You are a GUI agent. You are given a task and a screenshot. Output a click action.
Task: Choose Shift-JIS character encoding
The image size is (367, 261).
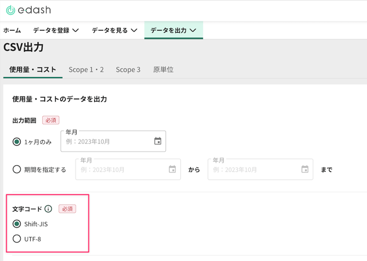pyautogui.click(x=17, y=224)
